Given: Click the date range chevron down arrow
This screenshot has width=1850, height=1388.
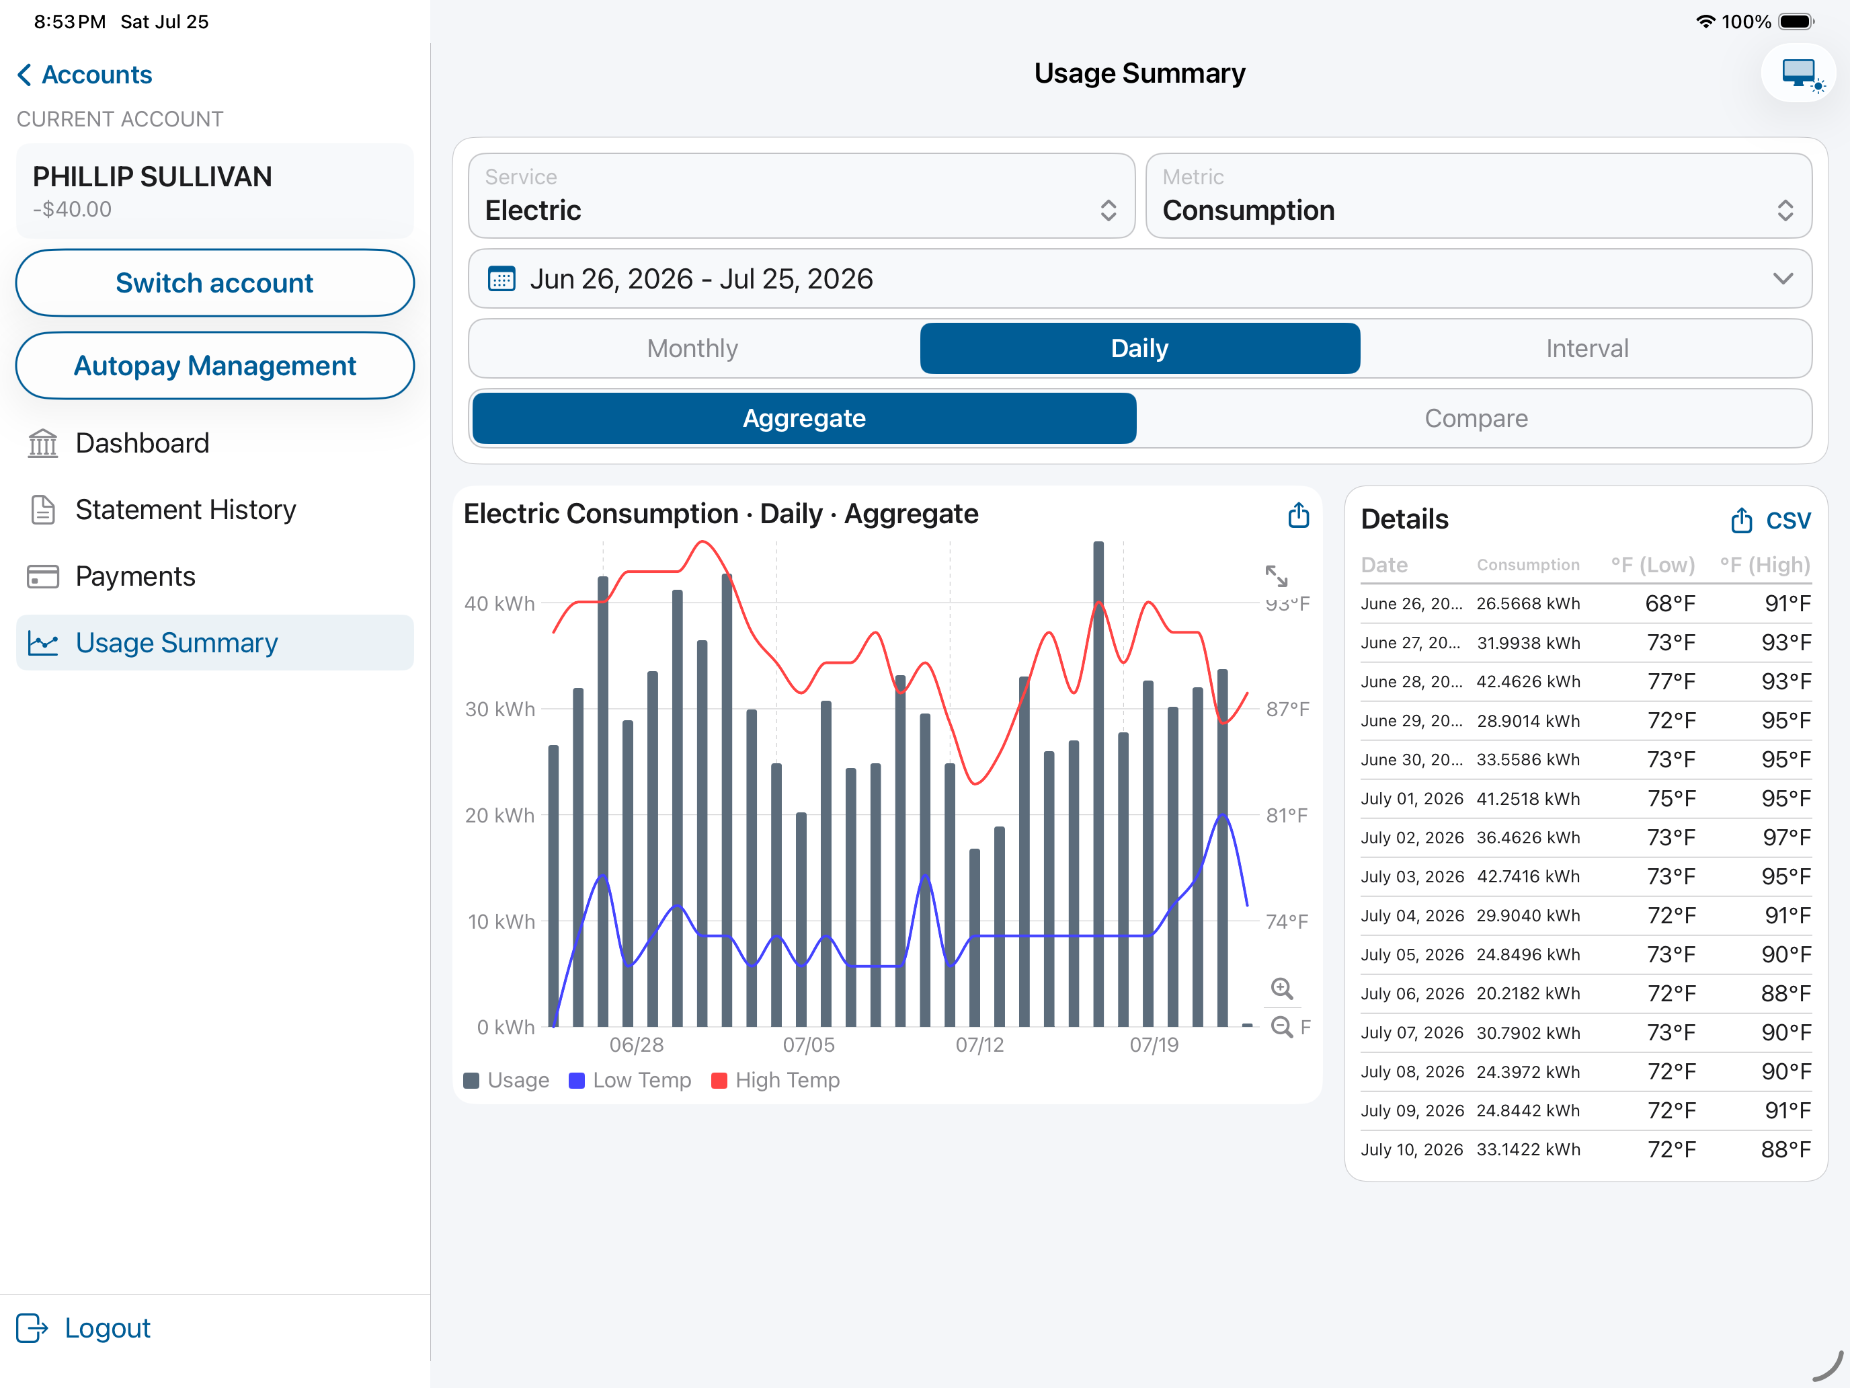Looking at the screenshot, I should (x=1782, y=278).
